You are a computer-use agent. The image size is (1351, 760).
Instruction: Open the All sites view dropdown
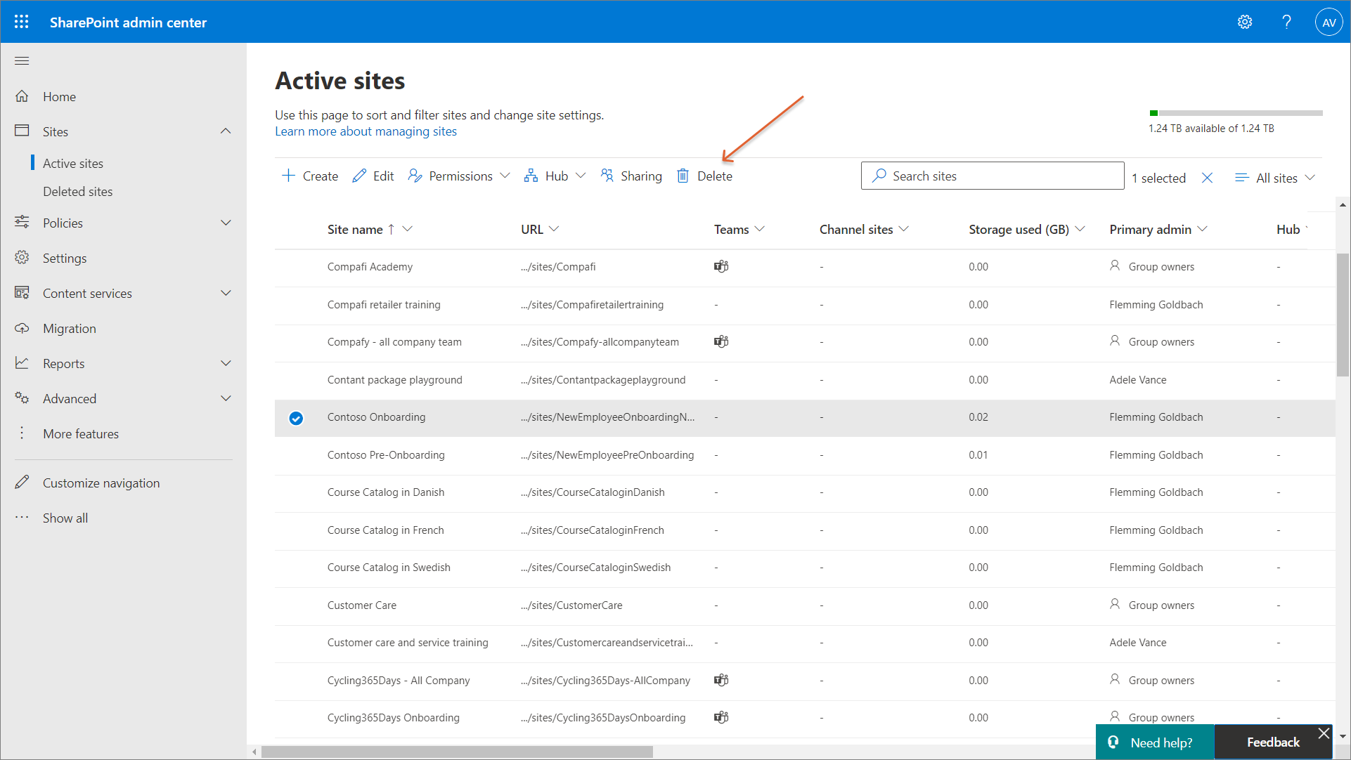[1275, 178]
